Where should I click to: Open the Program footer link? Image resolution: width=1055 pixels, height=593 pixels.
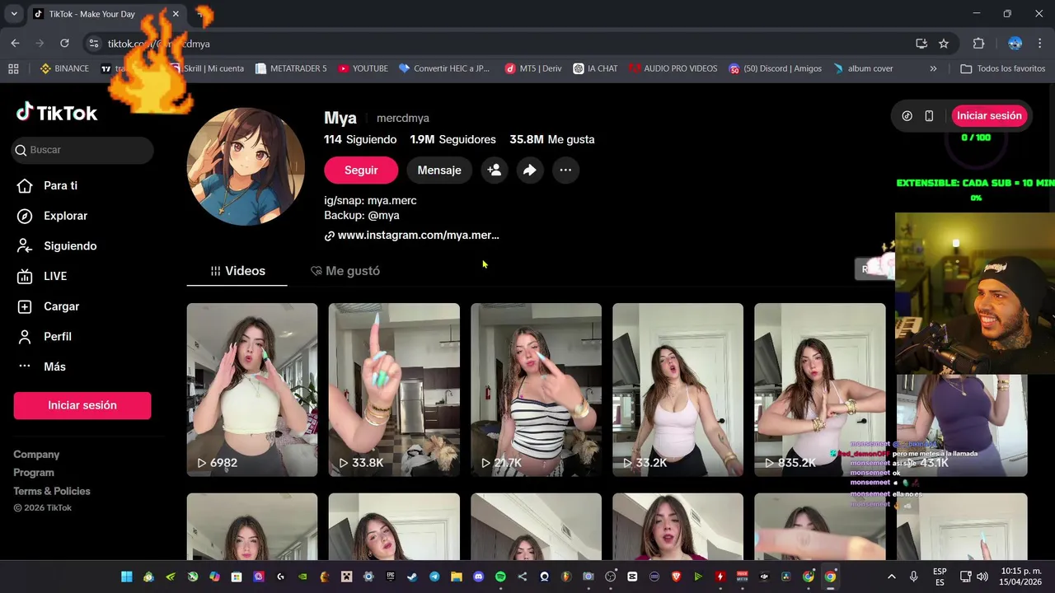coord(34,473)
